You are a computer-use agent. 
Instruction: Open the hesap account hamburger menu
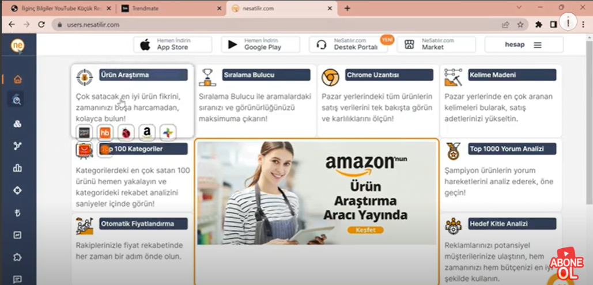pyautogui.click(x=537, y=45)
